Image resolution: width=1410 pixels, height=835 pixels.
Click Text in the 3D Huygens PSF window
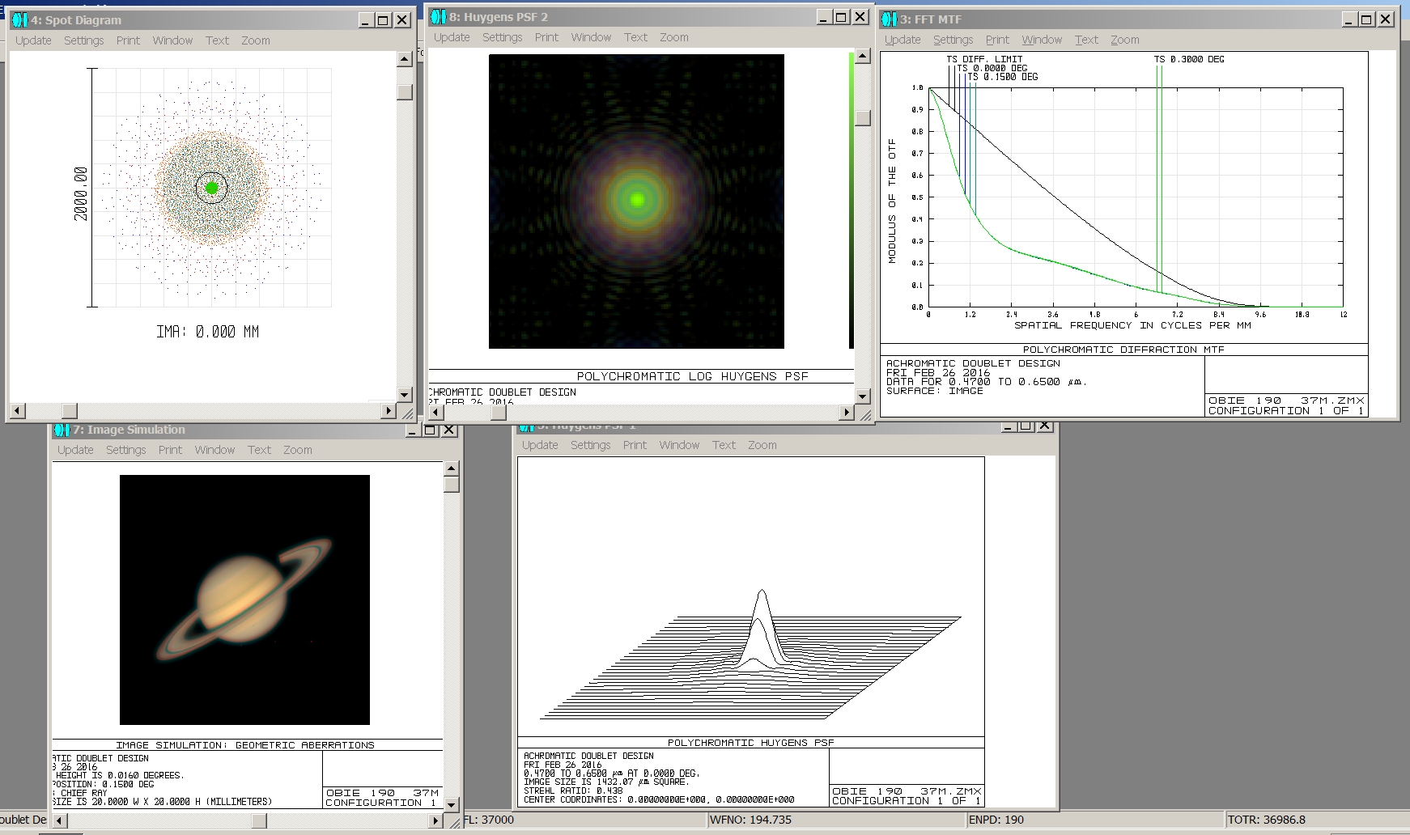tap(724, 445)
